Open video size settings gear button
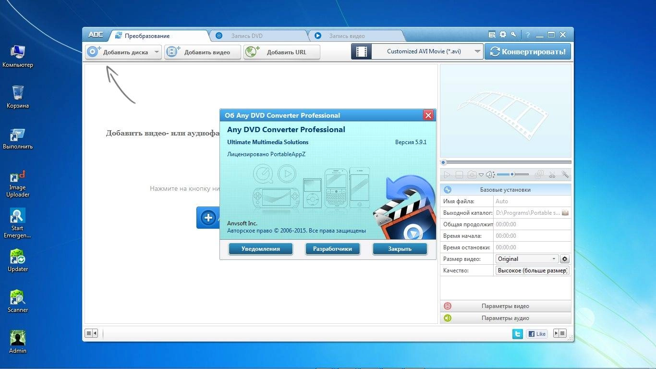This screenshot has height=369, width=656. click(x=565, y=259)
